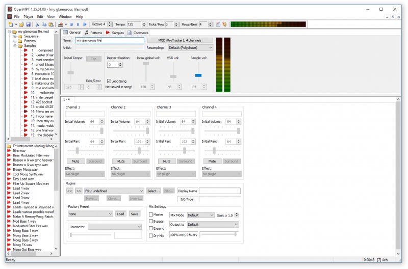This screenshot has height=269, width=408.
Task: Click the song Name input field
Action: pyautogui.click(x=110, y=40)
